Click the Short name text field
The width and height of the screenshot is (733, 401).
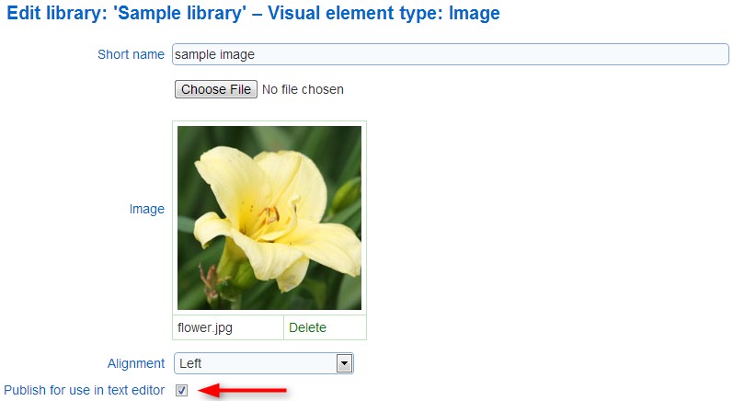(x=450, y=54)
